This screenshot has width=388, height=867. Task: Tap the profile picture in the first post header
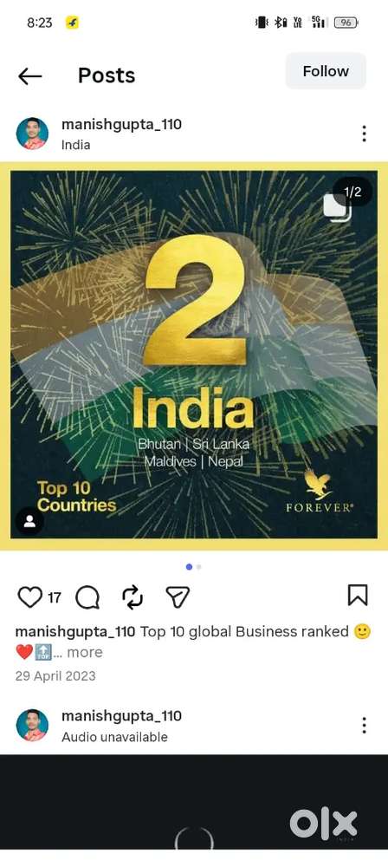tap(32, 134)
